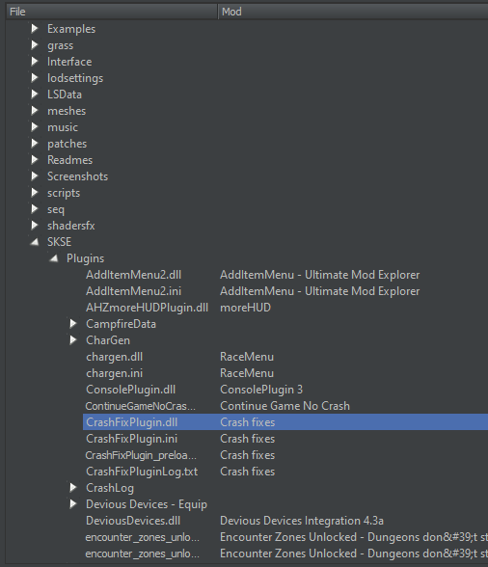Select chargen.dll file
Viewport: 488px width, 567px height.
(x=115, y=357)
